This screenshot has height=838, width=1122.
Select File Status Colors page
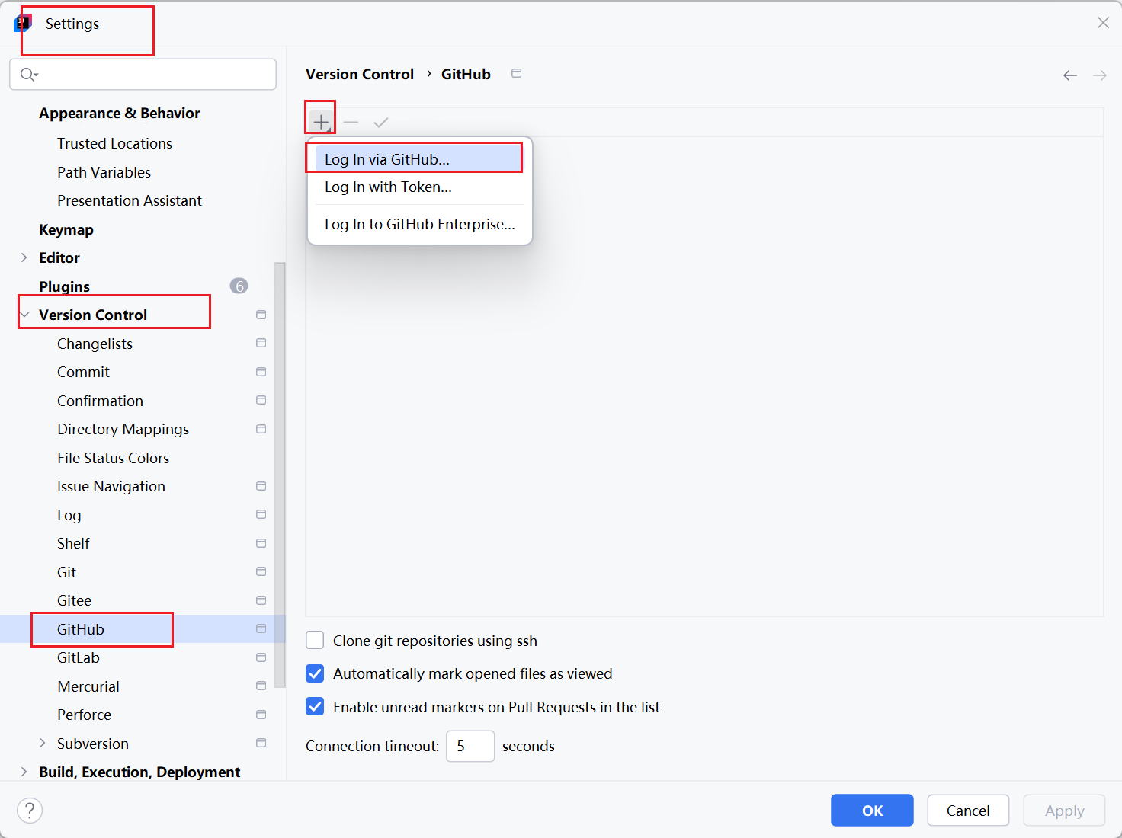tap(113, 458)
